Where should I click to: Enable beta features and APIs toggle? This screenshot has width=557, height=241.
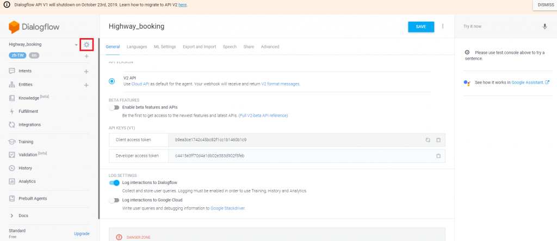point(114,107)
